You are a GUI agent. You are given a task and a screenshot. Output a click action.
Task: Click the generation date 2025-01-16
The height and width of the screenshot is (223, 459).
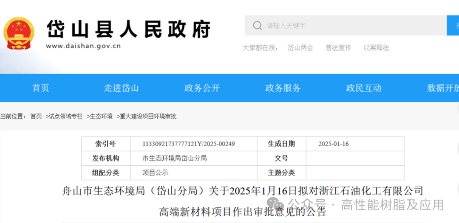(x=334, y=144)
